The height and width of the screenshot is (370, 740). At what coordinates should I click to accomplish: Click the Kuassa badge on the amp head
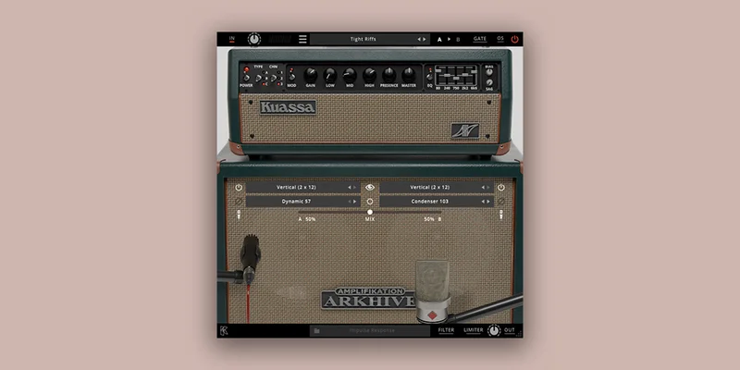pyautogui.click(x=288, y=107)
